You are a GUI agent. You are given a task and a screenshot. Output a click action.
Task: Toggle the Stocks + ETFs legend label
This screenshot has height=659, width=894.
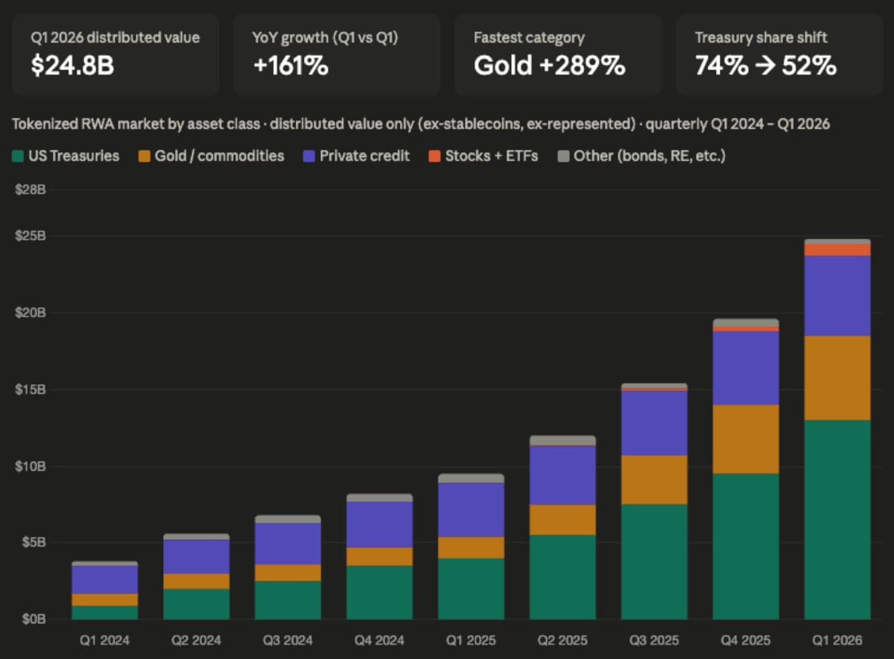[x=492, y=156]
